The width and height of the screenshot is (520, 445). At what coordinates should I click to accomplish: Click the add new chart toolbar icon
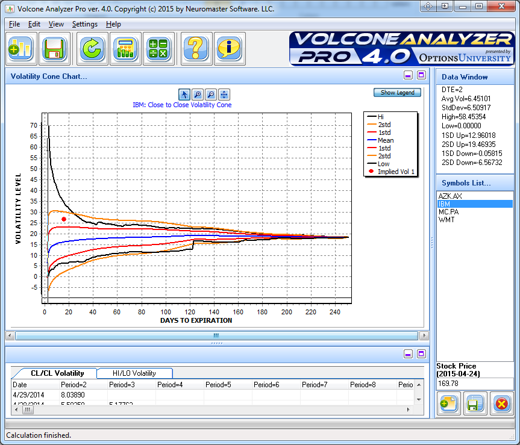pyautogui.click(x=21, y=49)
